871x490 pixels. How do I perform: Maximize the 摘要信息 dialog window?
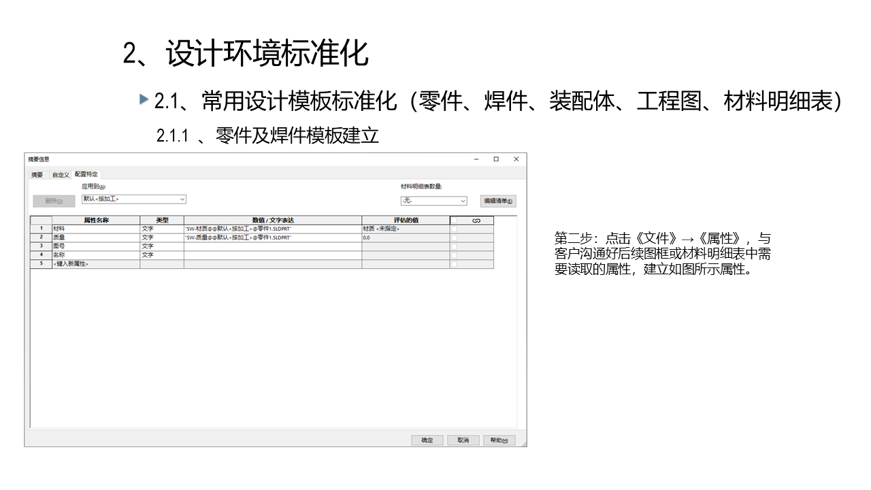(x=496, y=159)
